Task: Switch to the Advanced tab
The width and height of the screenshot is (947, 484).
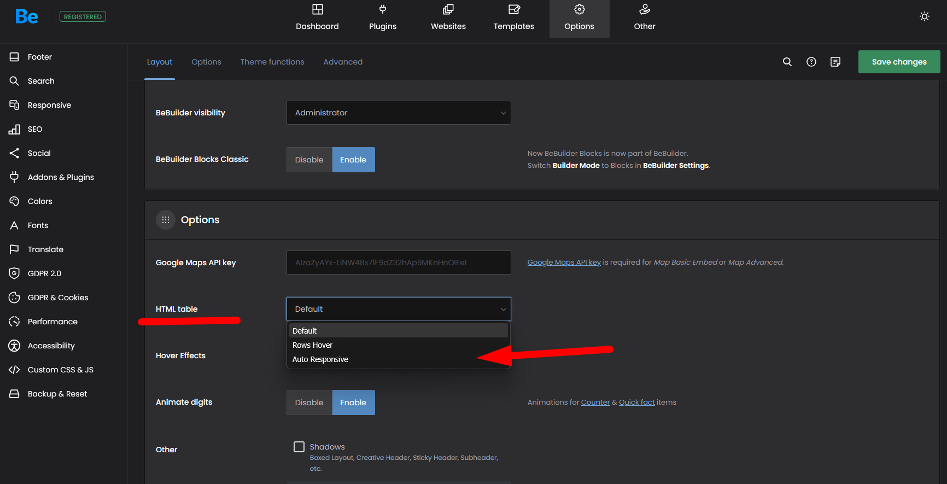Action: [x=342, y=62]
